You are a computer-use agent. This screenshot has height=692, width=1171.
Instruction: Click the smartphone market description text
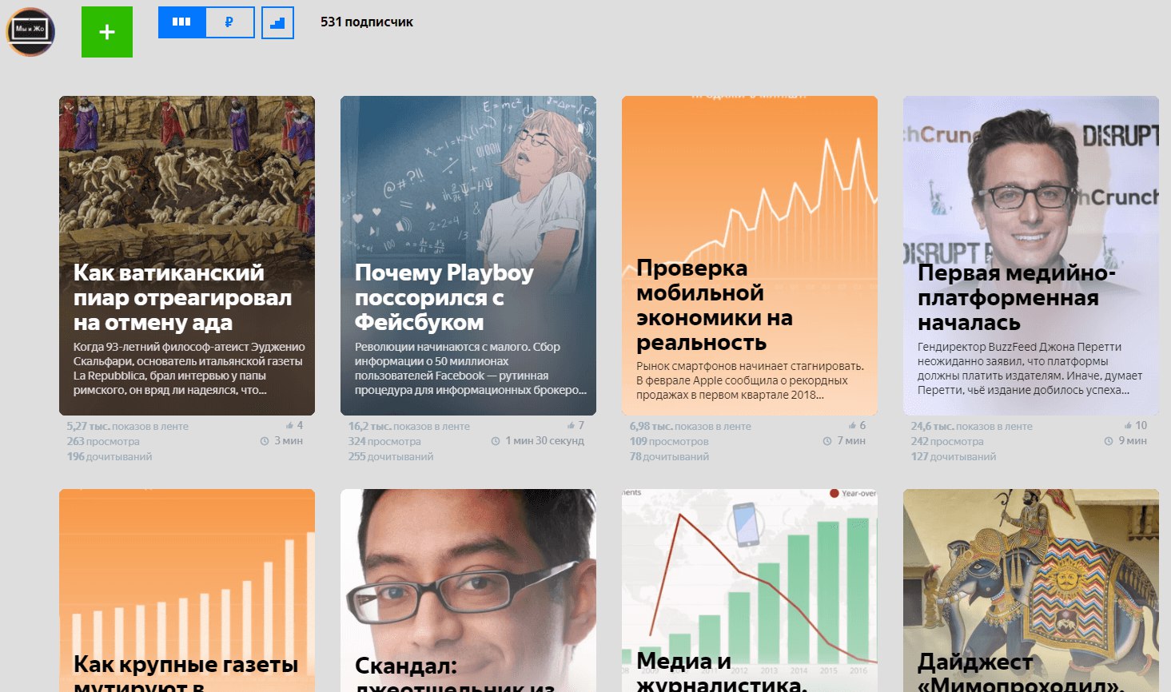(750, 380)
